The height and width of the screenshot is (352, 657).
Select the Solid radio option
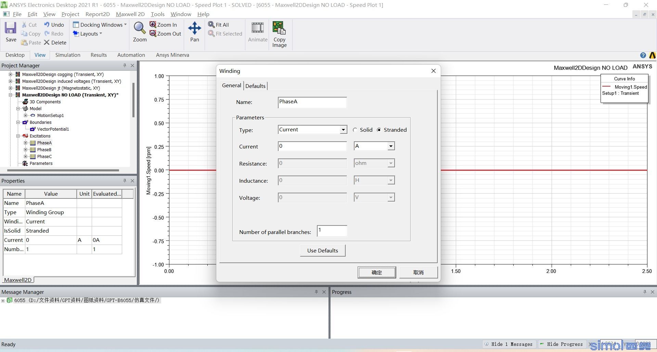click(x=355, y=130)
